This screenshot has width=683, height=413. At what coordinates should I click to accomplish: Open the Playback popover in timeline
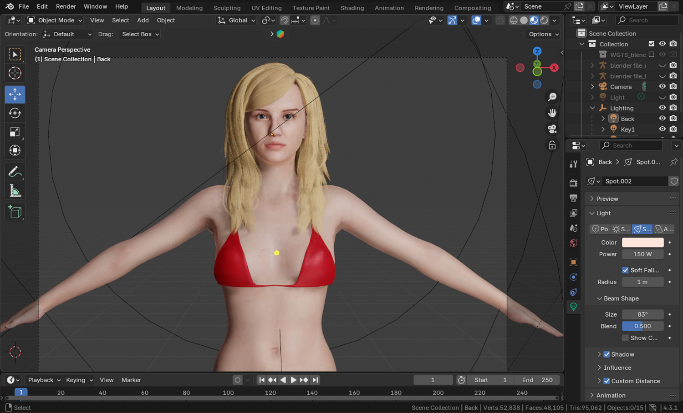pyautogui.click(x=44, y=380)
